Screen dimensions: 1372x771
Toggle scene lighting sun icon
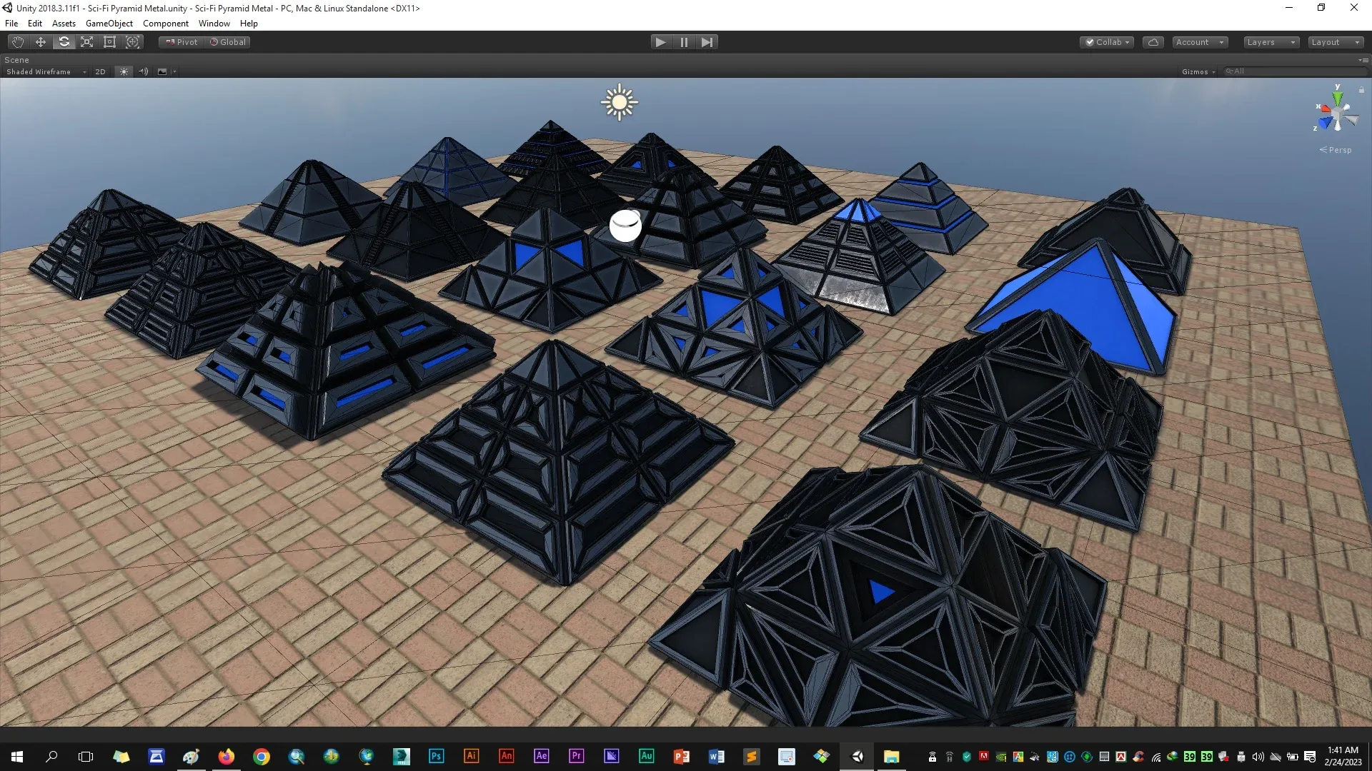124,71
